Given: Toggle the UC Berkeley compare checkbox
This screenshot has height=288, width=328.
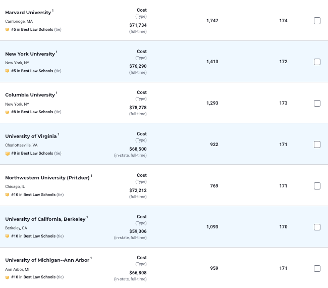Looking at the screenshot, I should coord(317,227).
